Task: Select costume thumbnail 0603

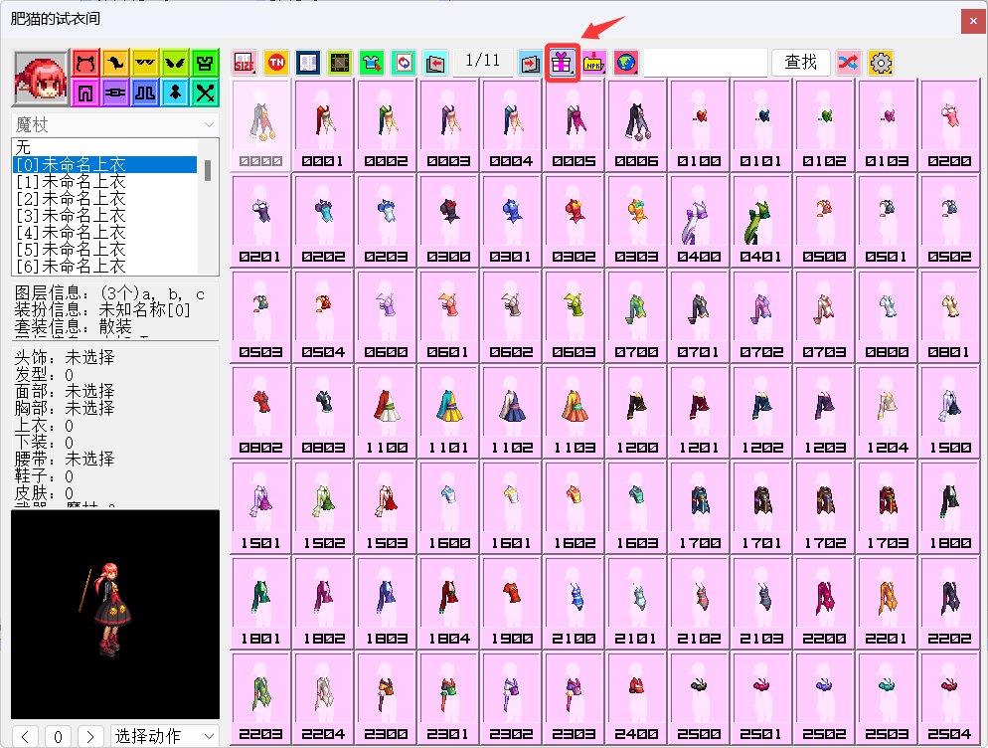Action: pos(575,316)
